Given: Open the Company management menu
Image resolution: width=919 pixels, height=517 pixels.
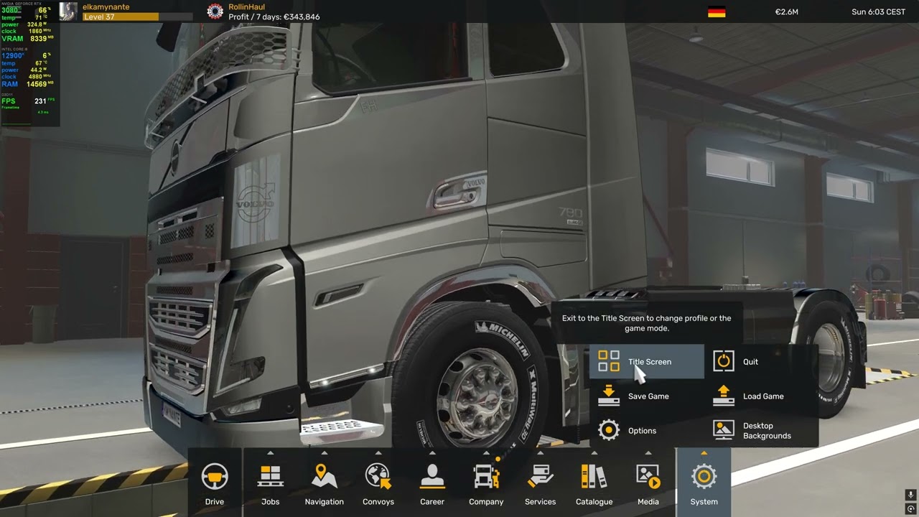Looking at the screenshot, I should pyautogui.click(x=486, y=483).
